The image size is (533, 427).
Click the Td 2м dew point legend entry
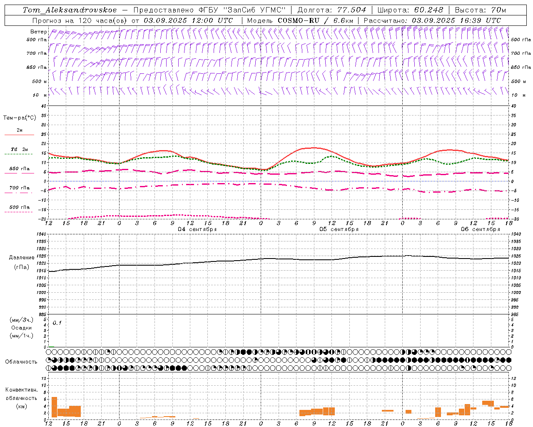pyautogui.click(x=20, y=149)
